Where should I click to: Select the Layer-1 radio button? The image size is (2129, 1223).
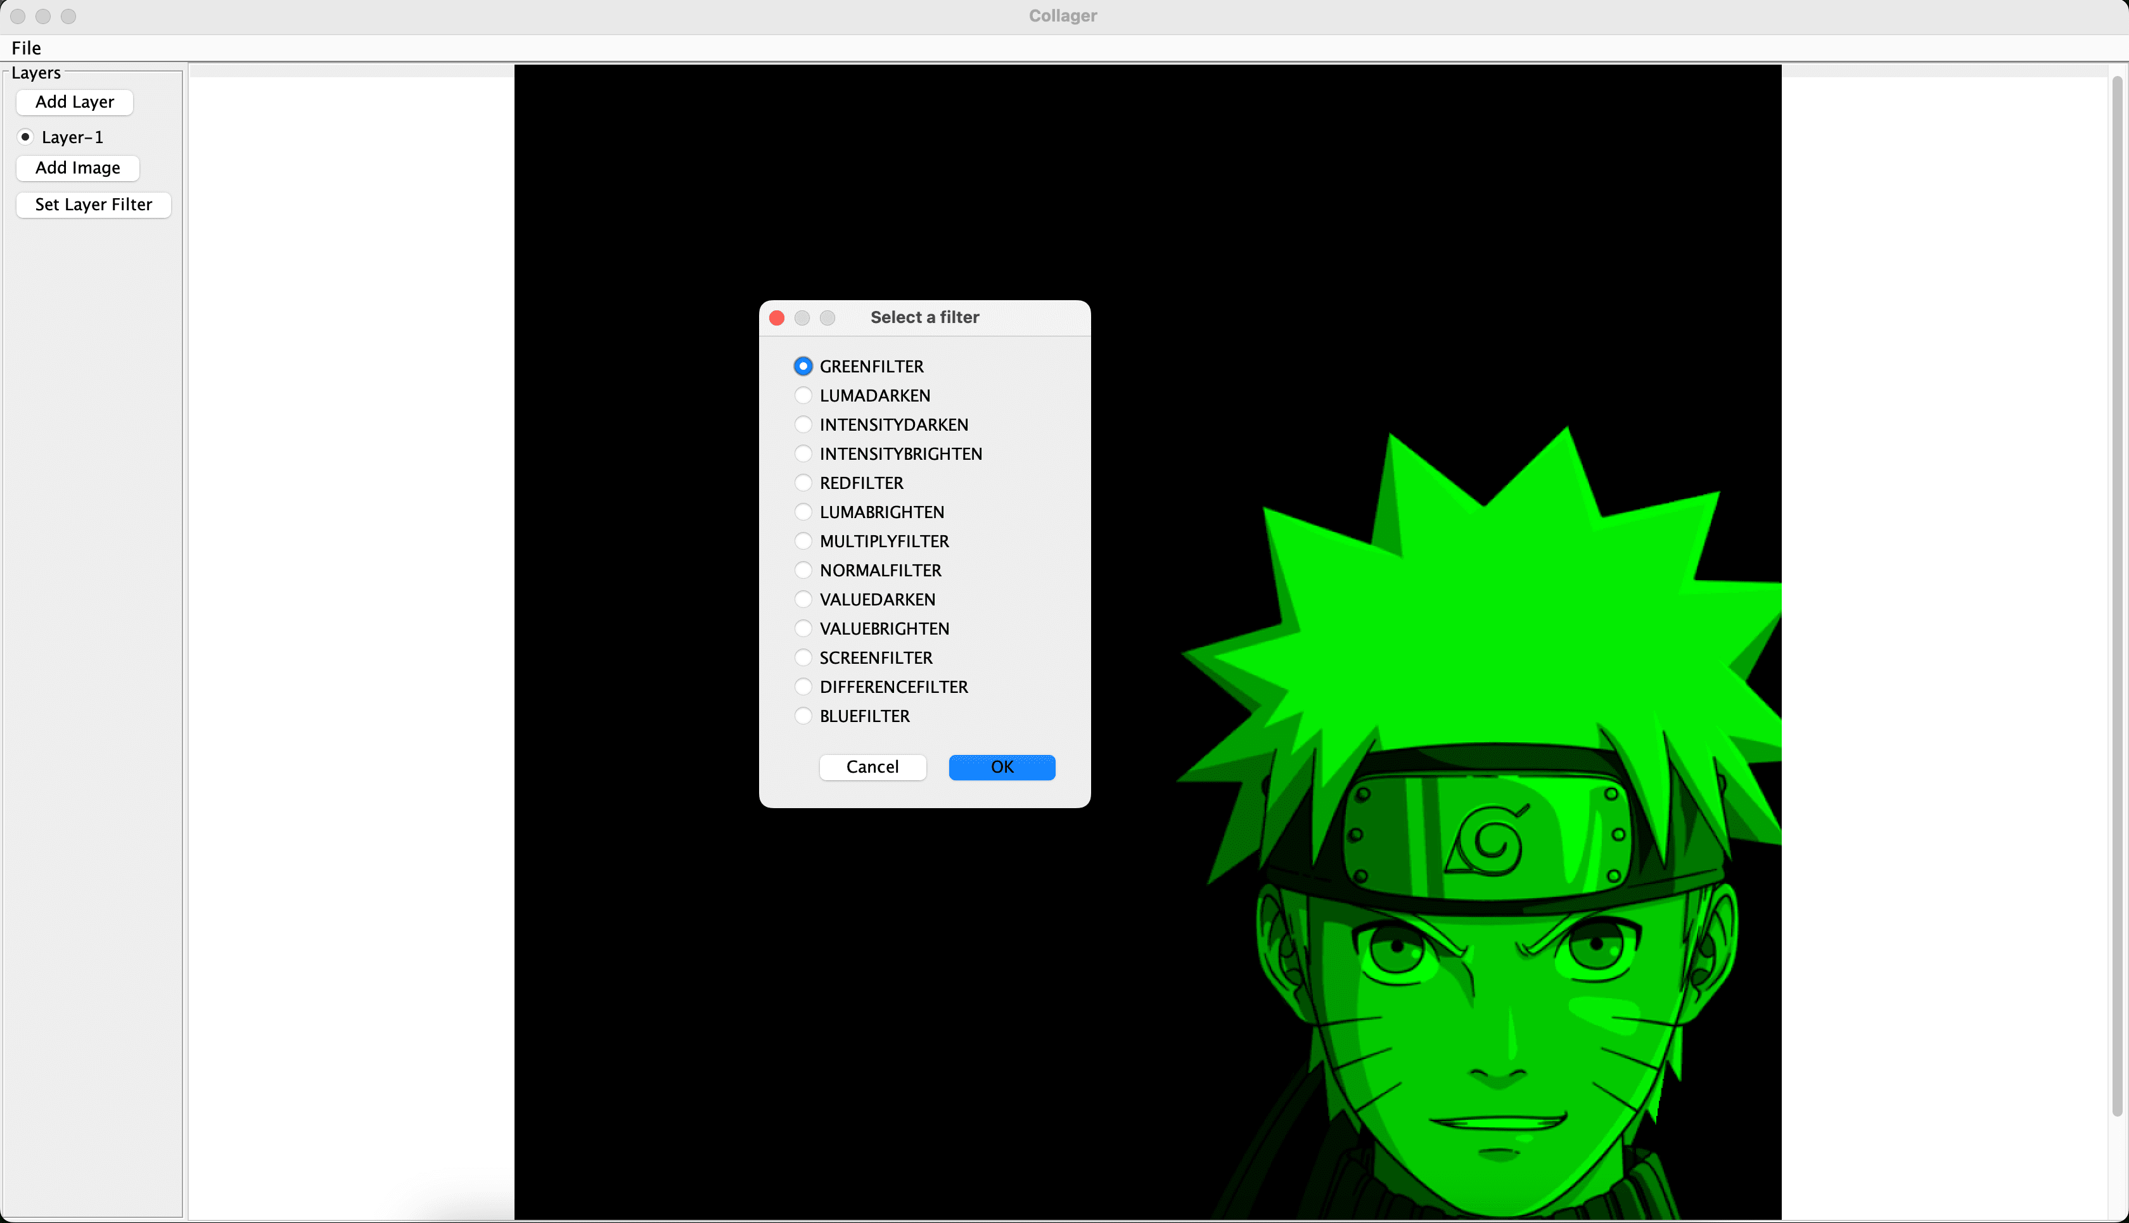pos(26,137)
